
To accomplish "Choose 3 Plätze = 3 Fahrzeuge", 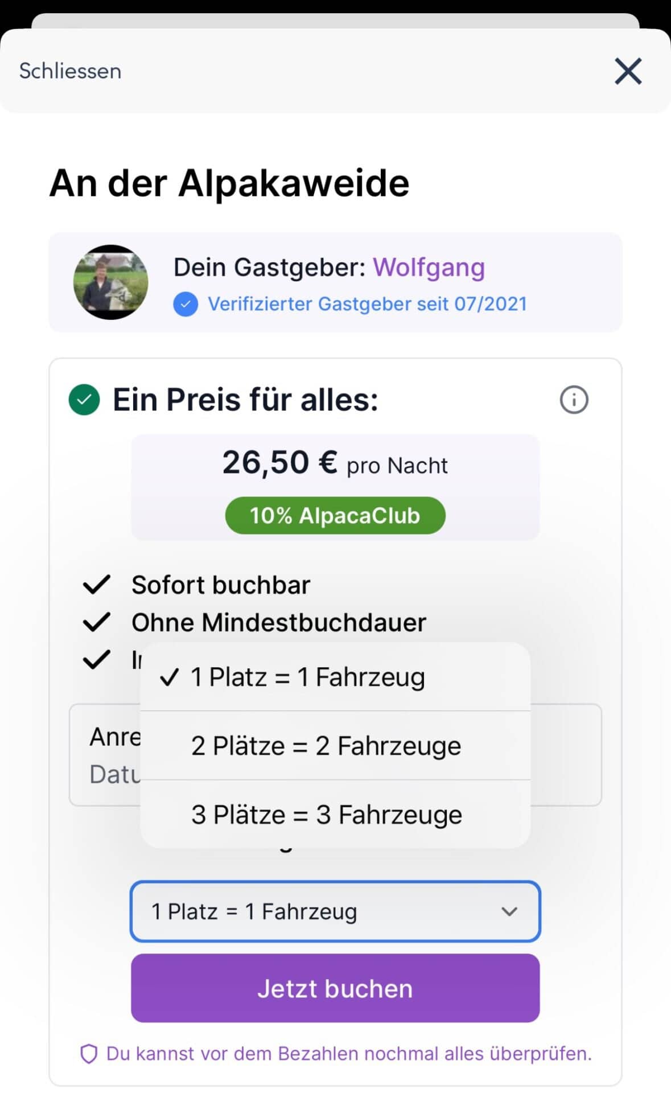I will pos(327,815).
